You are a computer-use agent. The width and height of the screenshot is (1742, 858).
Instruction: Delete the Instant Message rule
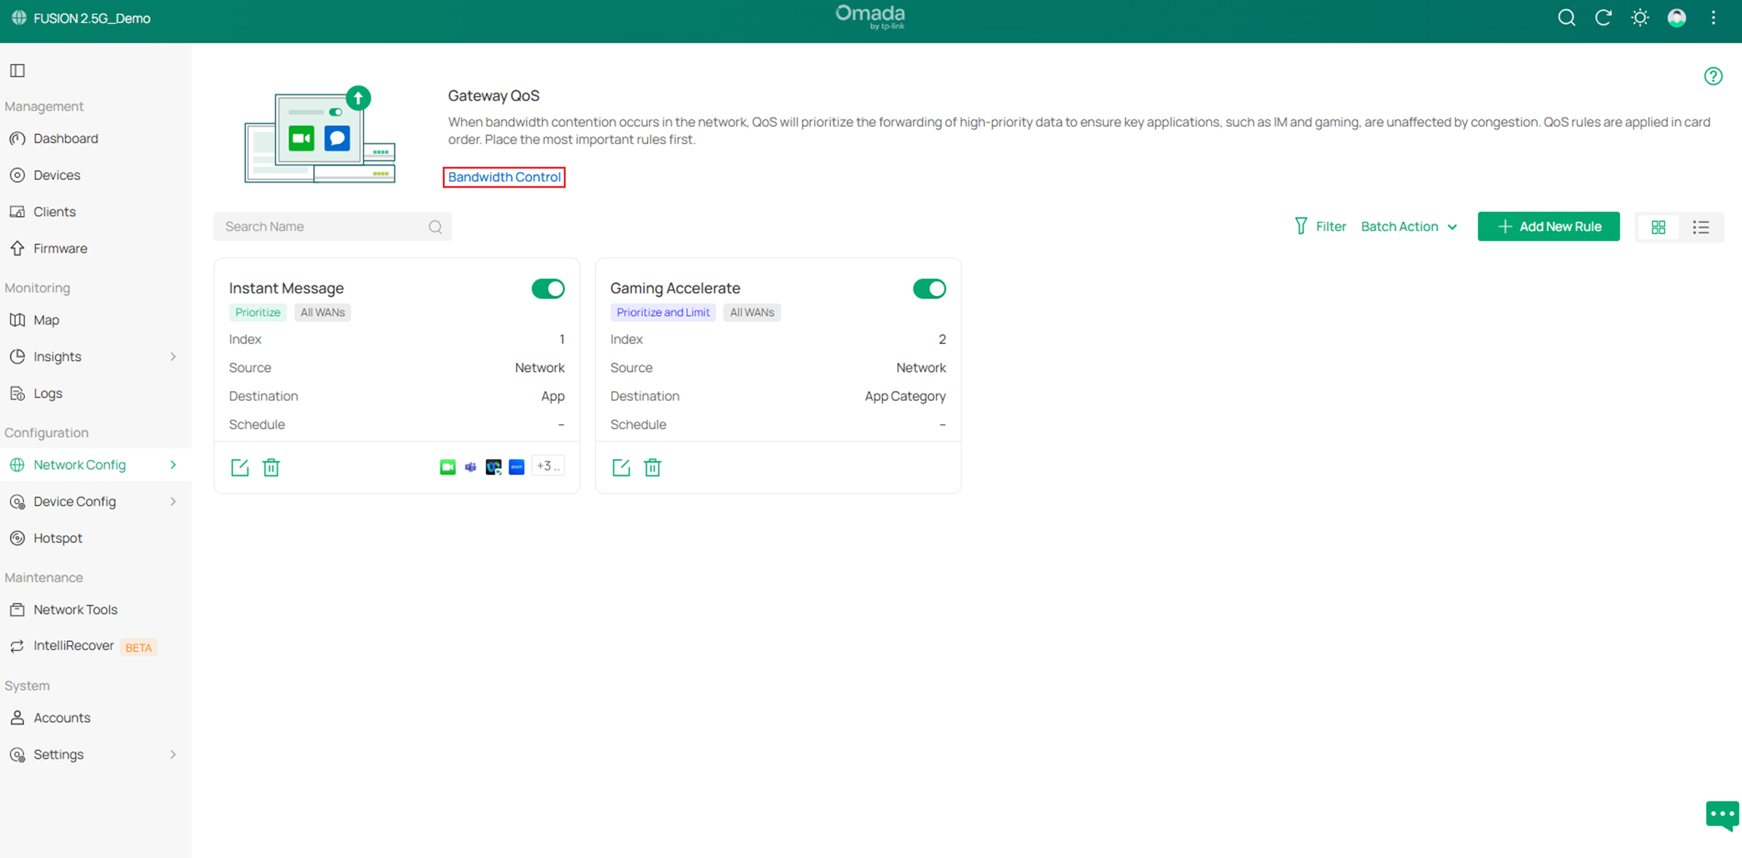[271, 467]
